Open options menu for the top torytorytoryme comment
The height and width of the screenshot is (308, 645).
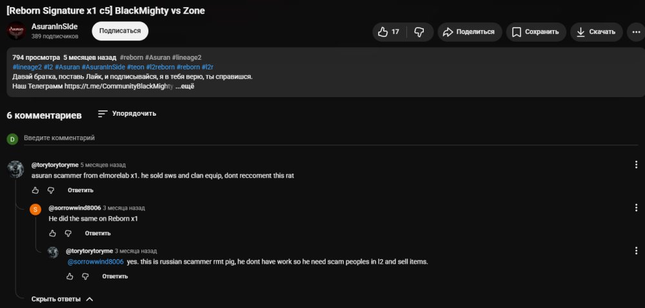[637, 165]
